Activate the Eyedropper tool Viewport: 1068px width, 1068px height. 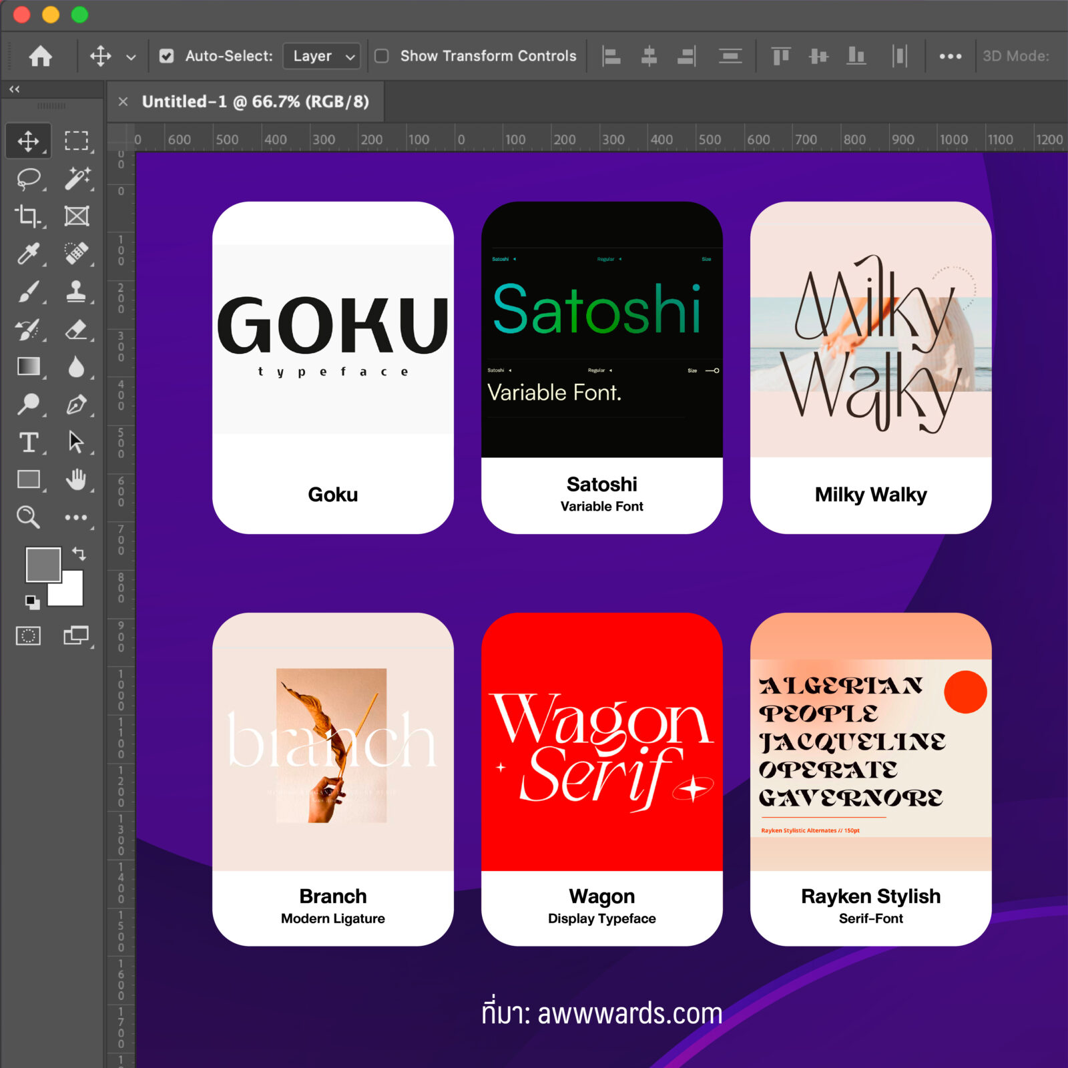point(28,254)
